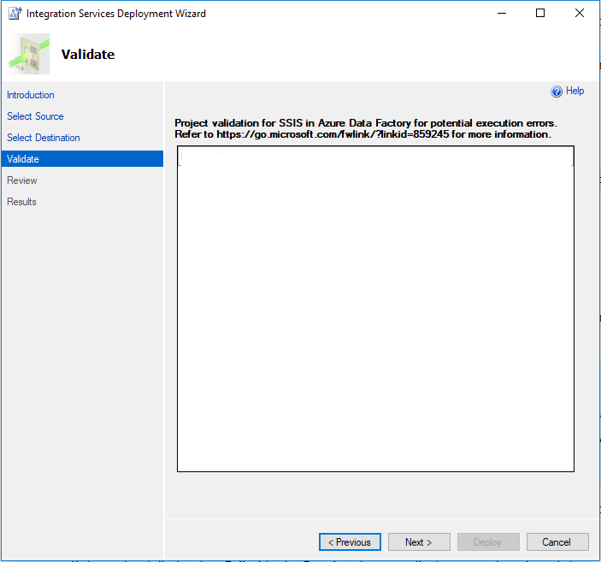Cancel the deployment wizard
The height and width of the screenshot is (562, 601).
[557, 541]
